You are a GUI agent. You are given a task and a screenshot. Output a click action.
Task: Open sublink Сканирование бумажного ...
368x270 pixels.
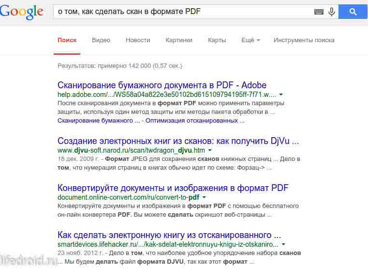click(99, 121)
